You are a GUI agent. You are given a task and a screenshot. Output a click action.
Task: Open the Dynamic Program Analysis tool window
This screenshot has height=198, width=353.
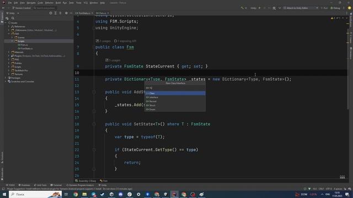(79, 185)
